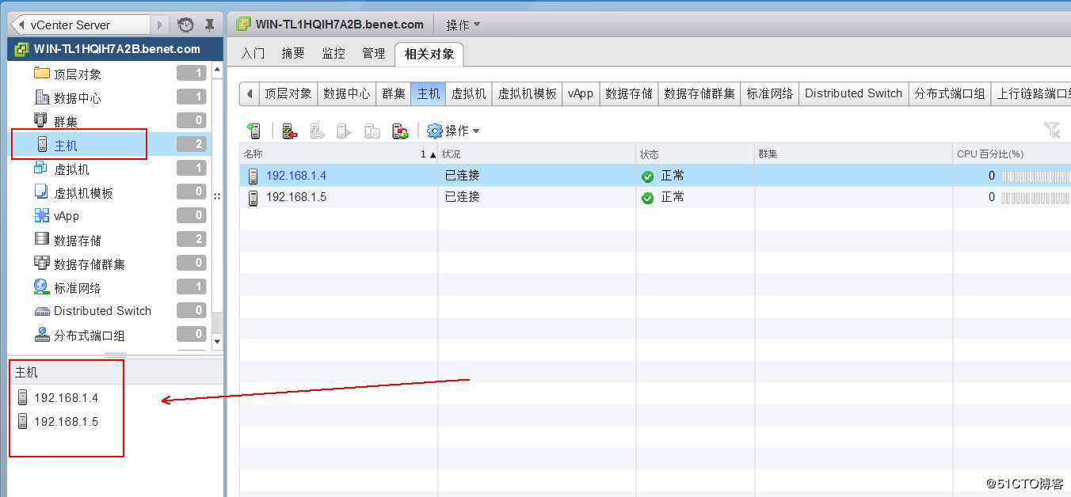Click 192.168.1.4 host icon in lower 主机 panel
This screenshot has width=1071, height=497.
coord(23,397)
